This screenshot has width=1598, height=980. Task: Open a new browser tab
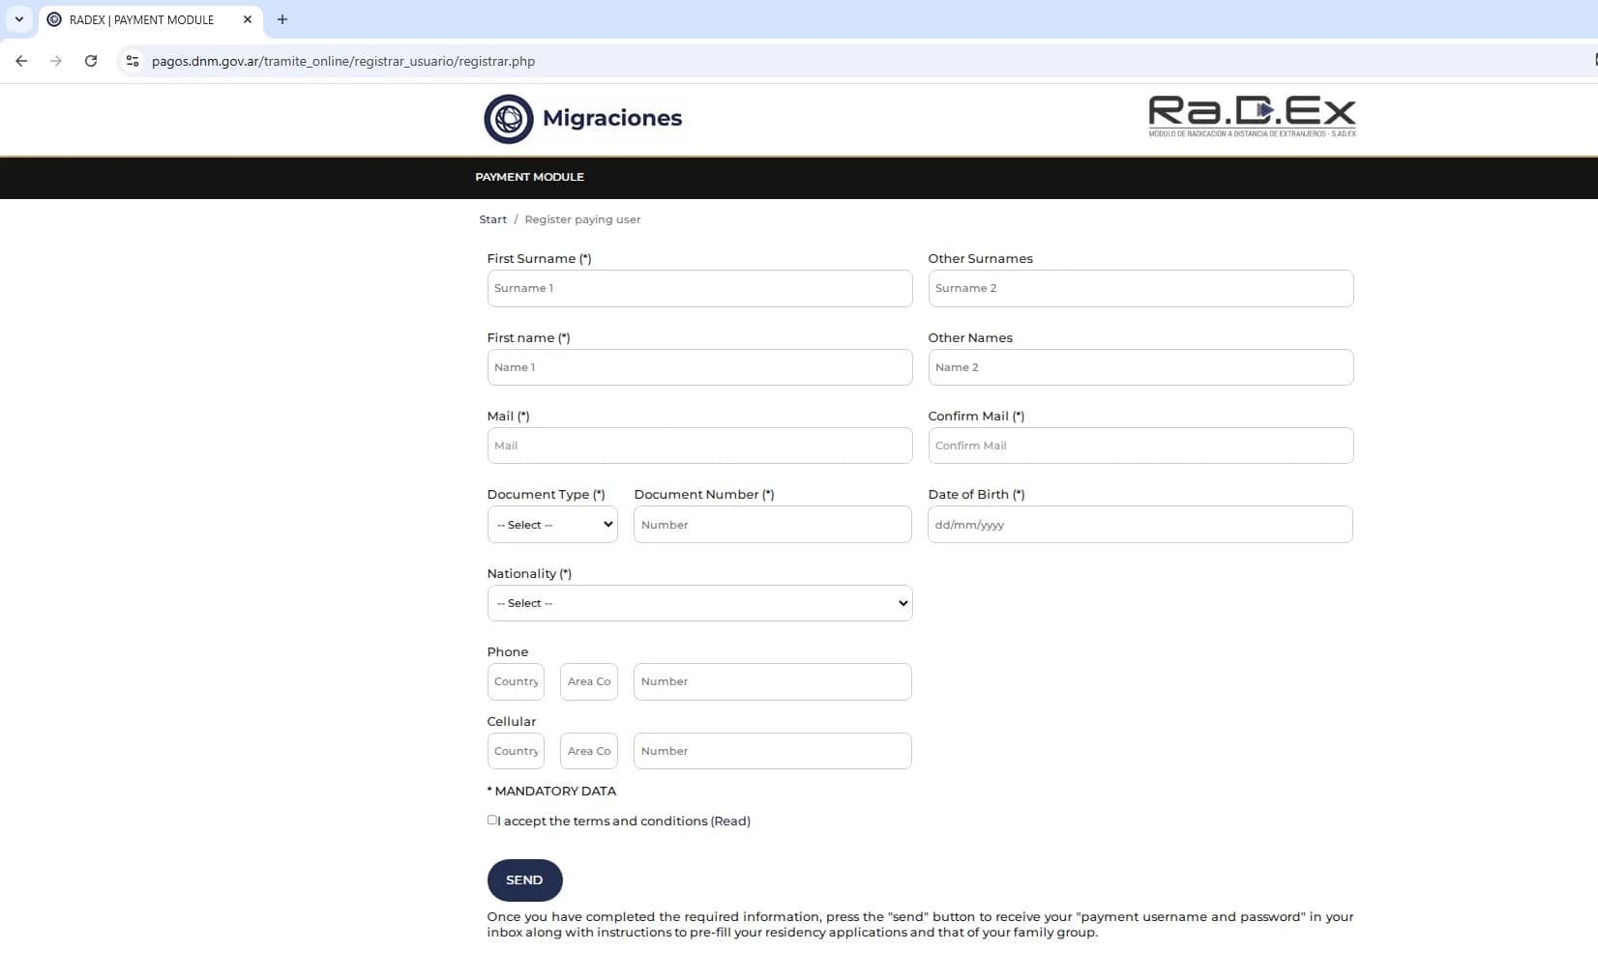(x=282, y=19)
